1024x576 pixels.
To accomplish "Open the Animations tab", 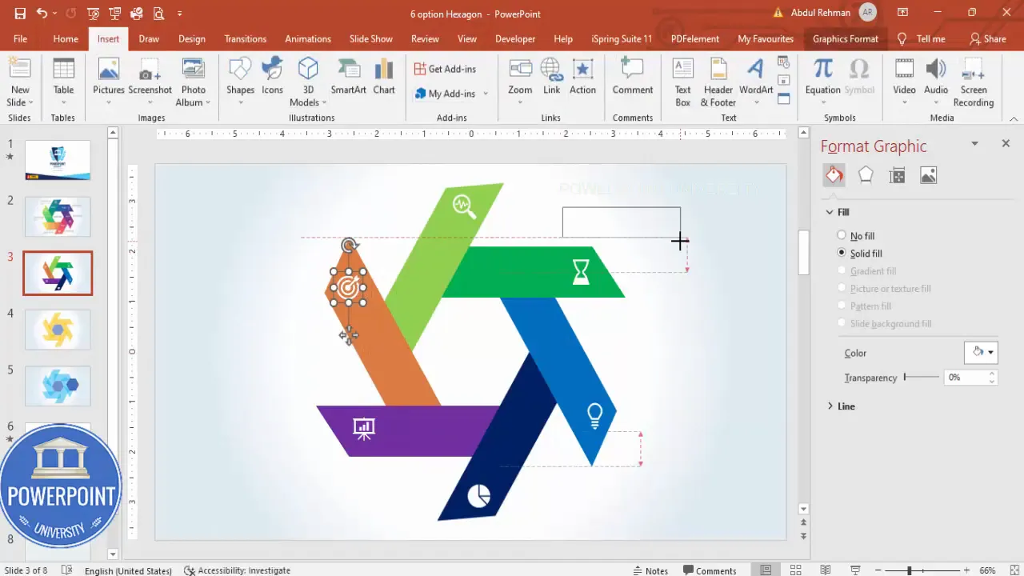I will click(x=308, y=38).
